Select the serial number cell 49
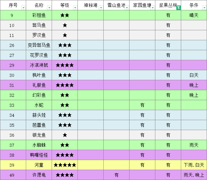The image size is (207, 180). pyautogui.click(x=13, y=175)
